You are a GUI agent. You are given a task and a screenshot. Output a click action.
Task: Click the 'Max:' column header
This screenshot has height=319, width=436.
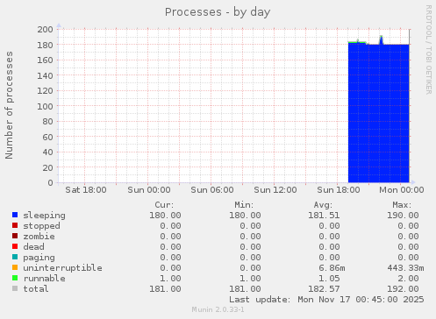point(402,205)
